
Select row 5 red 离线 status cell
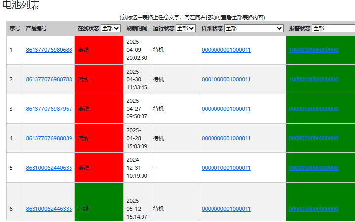pyautogui.click(x=99, y=168)
